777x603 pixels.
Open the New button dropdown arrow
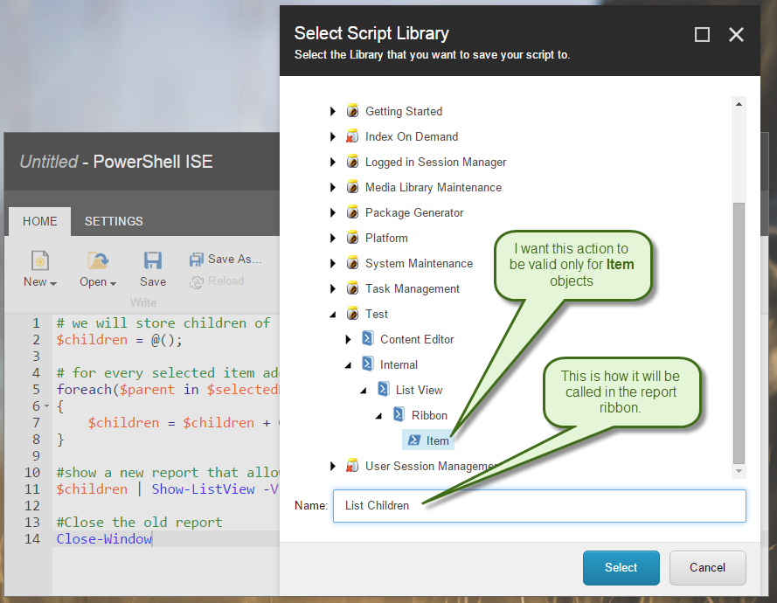53,283
